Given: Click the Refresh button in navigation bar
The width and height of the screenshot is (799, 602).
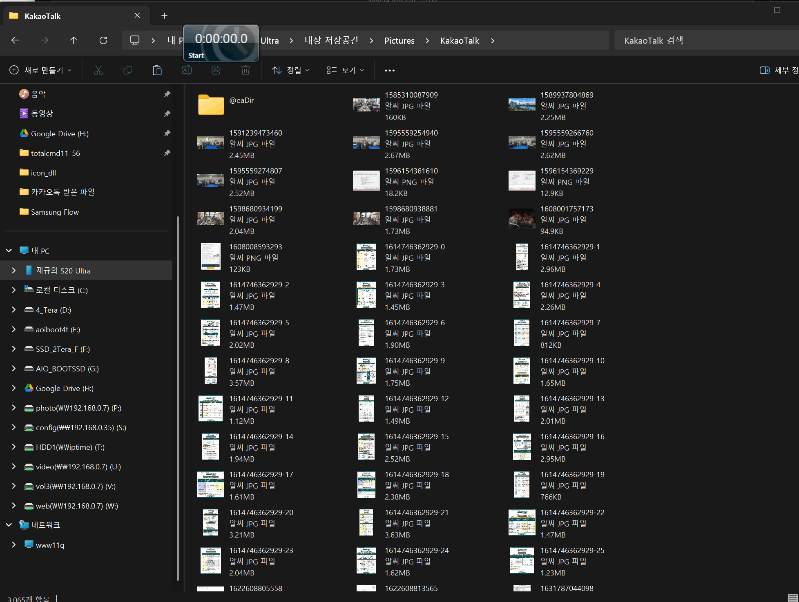Looking at the screenshot, I should 103,40.
